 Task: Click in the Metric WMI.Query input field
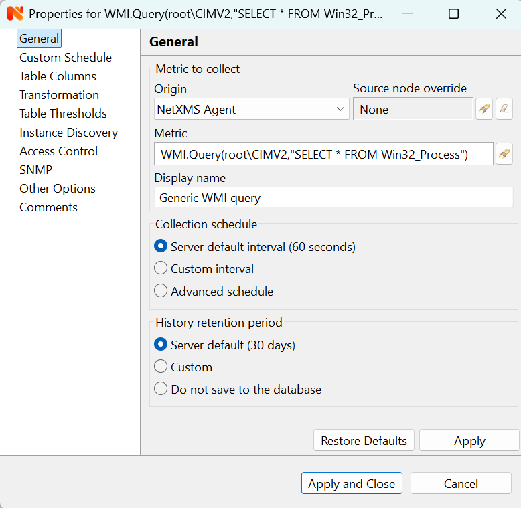click(323, 154)
